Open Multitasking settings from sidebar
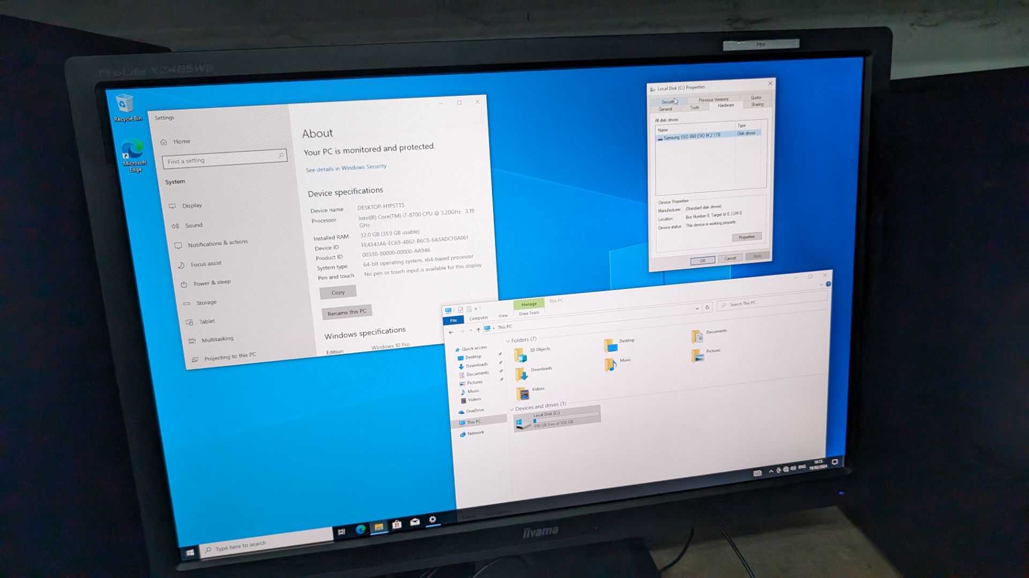1029x578 pixels. click(x=218, y=339)
